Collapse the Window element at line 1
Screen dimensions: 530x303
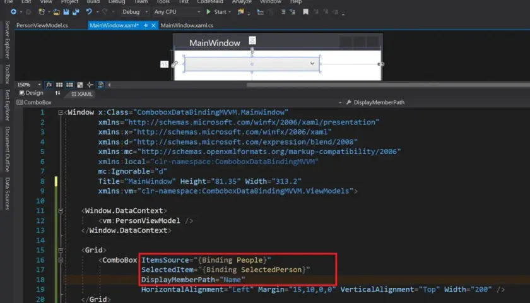tap(61, 112)
